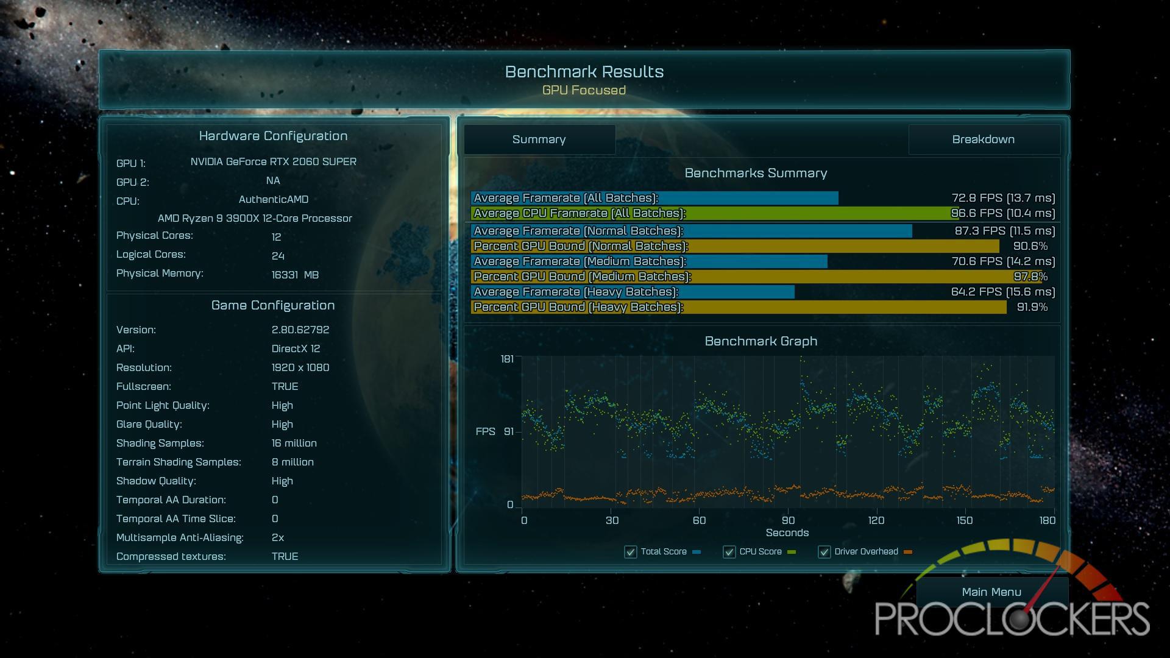Click the blue Total Score legend swatch

tap(697, 552)
